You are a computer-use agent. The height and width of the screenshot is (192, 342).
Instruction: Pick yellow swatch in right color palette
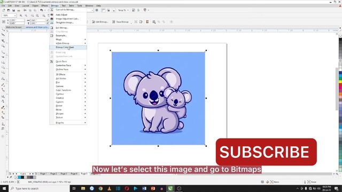point(340,81)
